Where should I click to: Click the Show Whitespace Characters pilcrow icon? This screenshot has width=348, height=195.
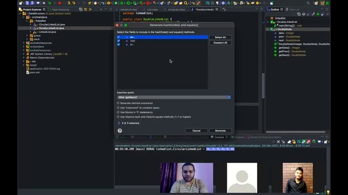click(x=217, y=3)
